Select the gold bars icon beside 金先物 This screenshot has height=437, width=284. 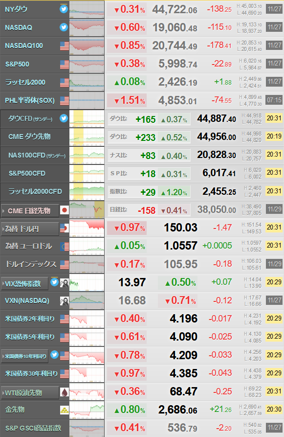coord(65,410)
